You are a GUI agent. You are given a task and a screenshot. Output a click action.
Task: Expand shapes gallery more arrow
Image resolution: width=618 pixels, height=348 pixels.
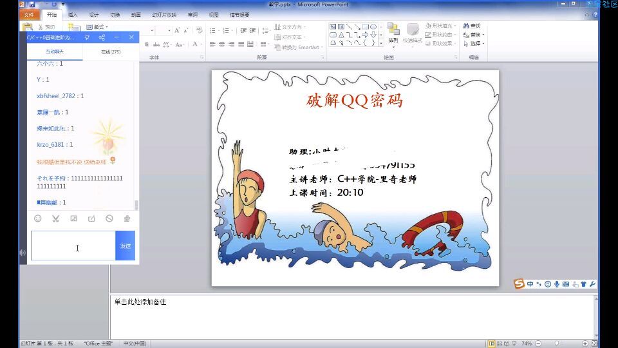[x=380, y=43]
